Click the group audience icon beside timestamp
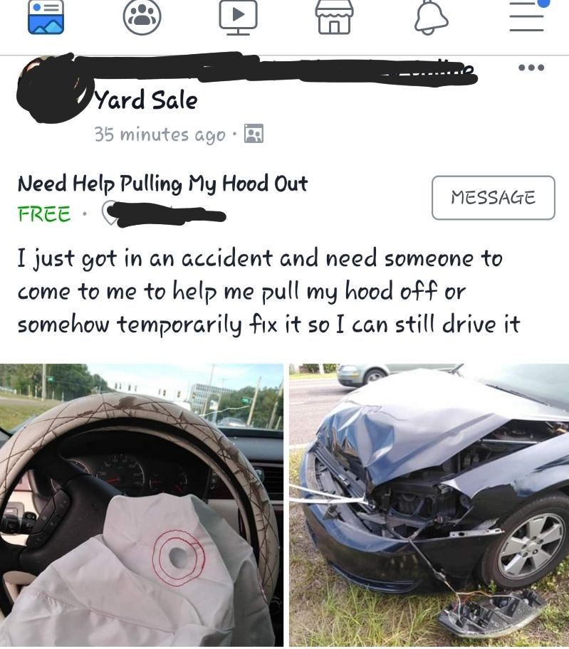The width and height of the screenshot is (569, 649). pyautogui.click(x=254, y=134)
